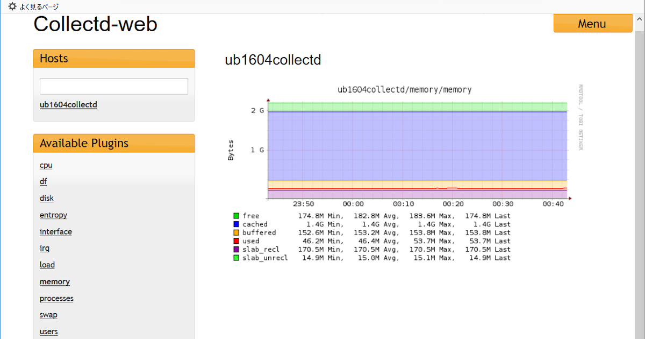Open the df plugin page

[43, 181]
